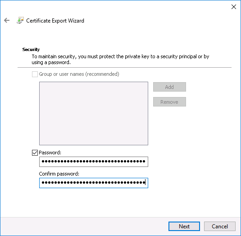
Task: Click the 'To maintain security' description text
Action: (x=120, y=60)
